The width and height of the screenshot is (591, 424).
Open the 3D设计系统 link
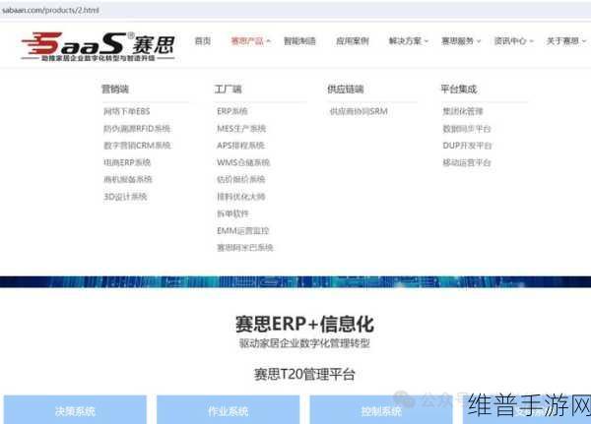tap(125, 197)
